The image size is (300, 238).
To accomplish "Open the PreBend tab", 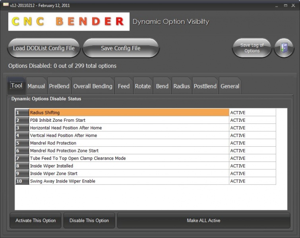I will 59,86.
